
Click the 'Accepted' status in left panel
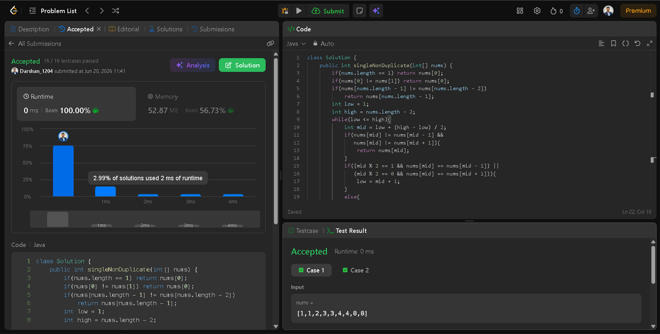26,61
